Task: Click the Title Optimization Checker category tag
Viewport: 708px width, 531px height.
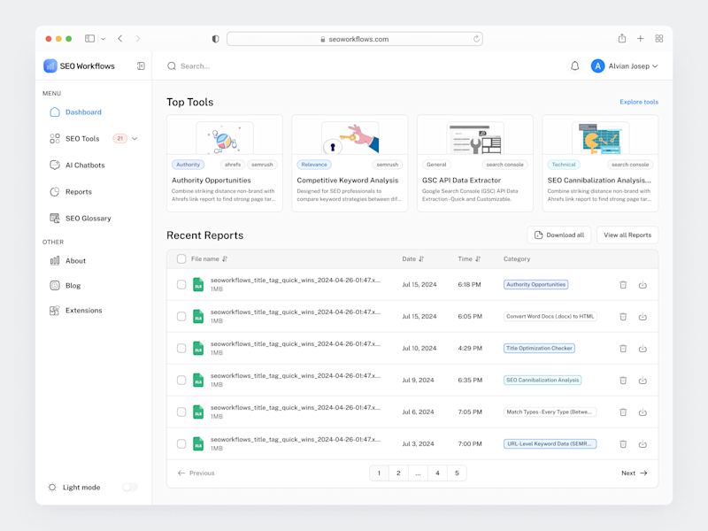Action: coord(539,348)
